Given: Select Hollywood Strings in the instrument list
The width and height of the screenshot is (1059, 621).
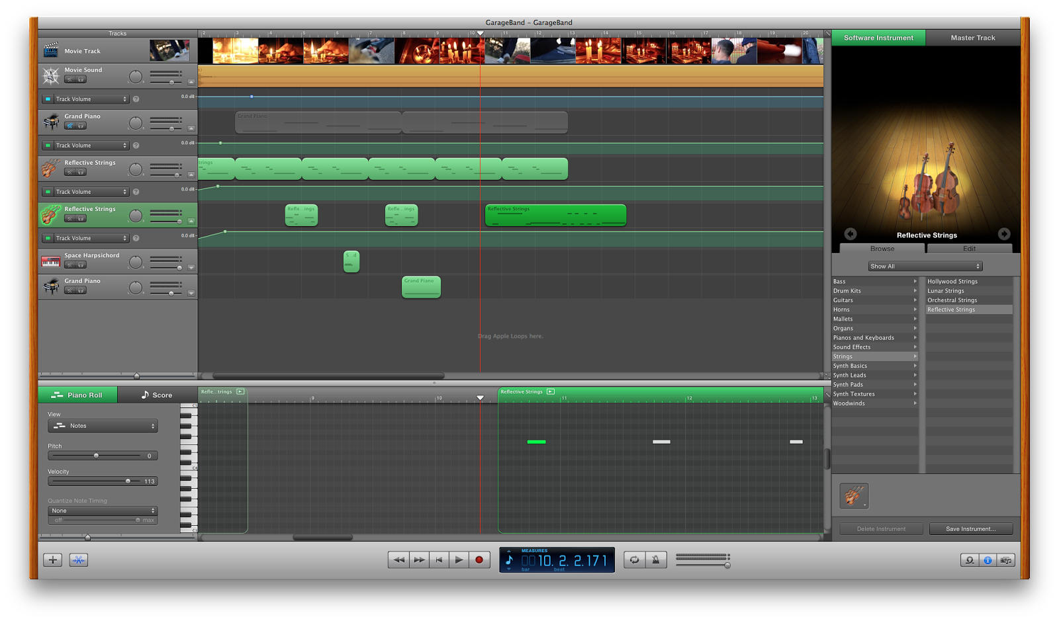Looking at the screenshot, I should click(969, 282).
